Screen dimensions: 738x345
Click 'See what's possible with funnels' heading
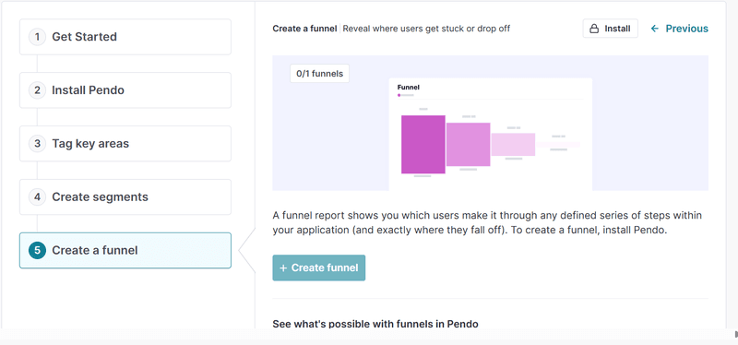pos(375,324)
